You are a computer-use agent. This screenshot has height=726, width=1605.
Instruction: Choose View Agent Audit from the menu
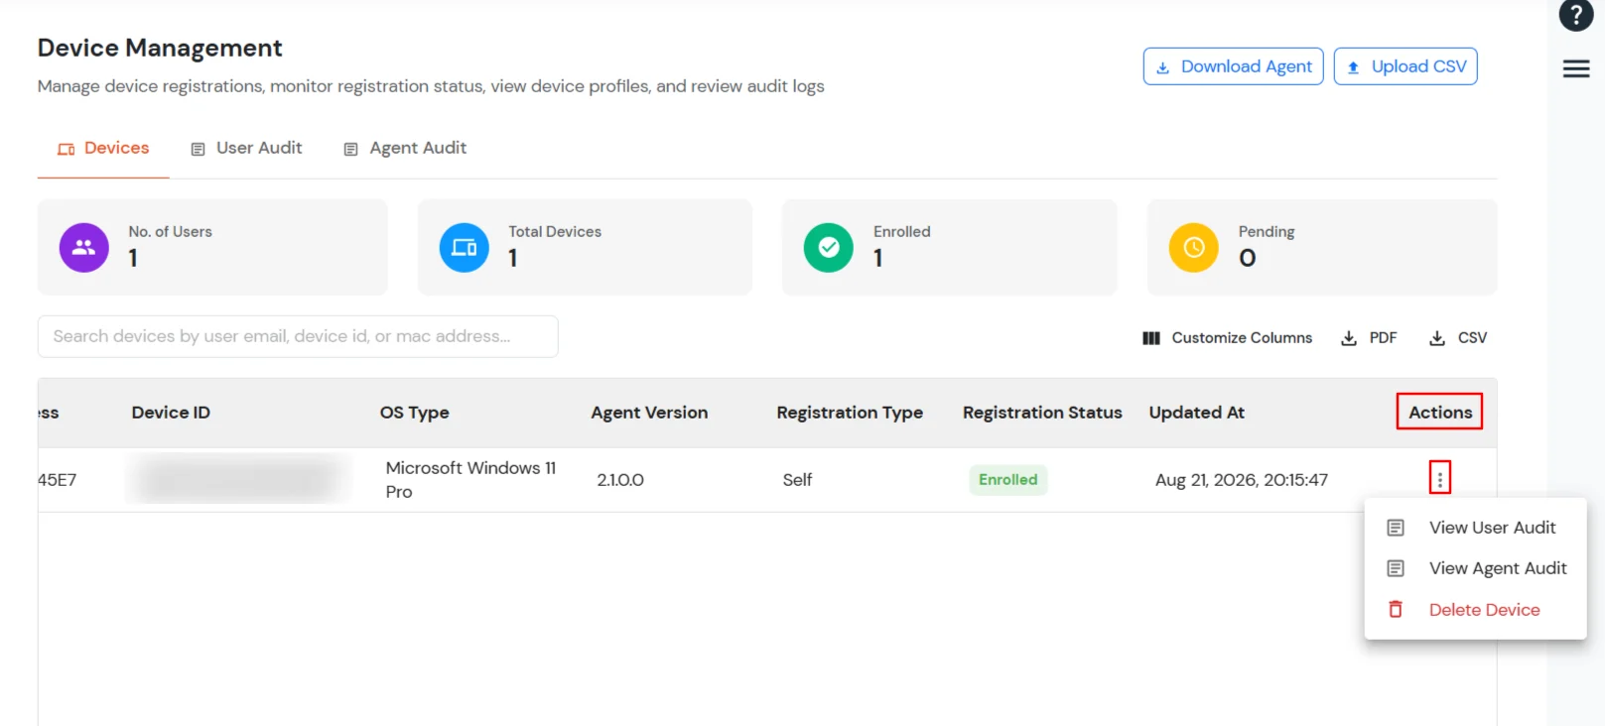pos(1476,568)
